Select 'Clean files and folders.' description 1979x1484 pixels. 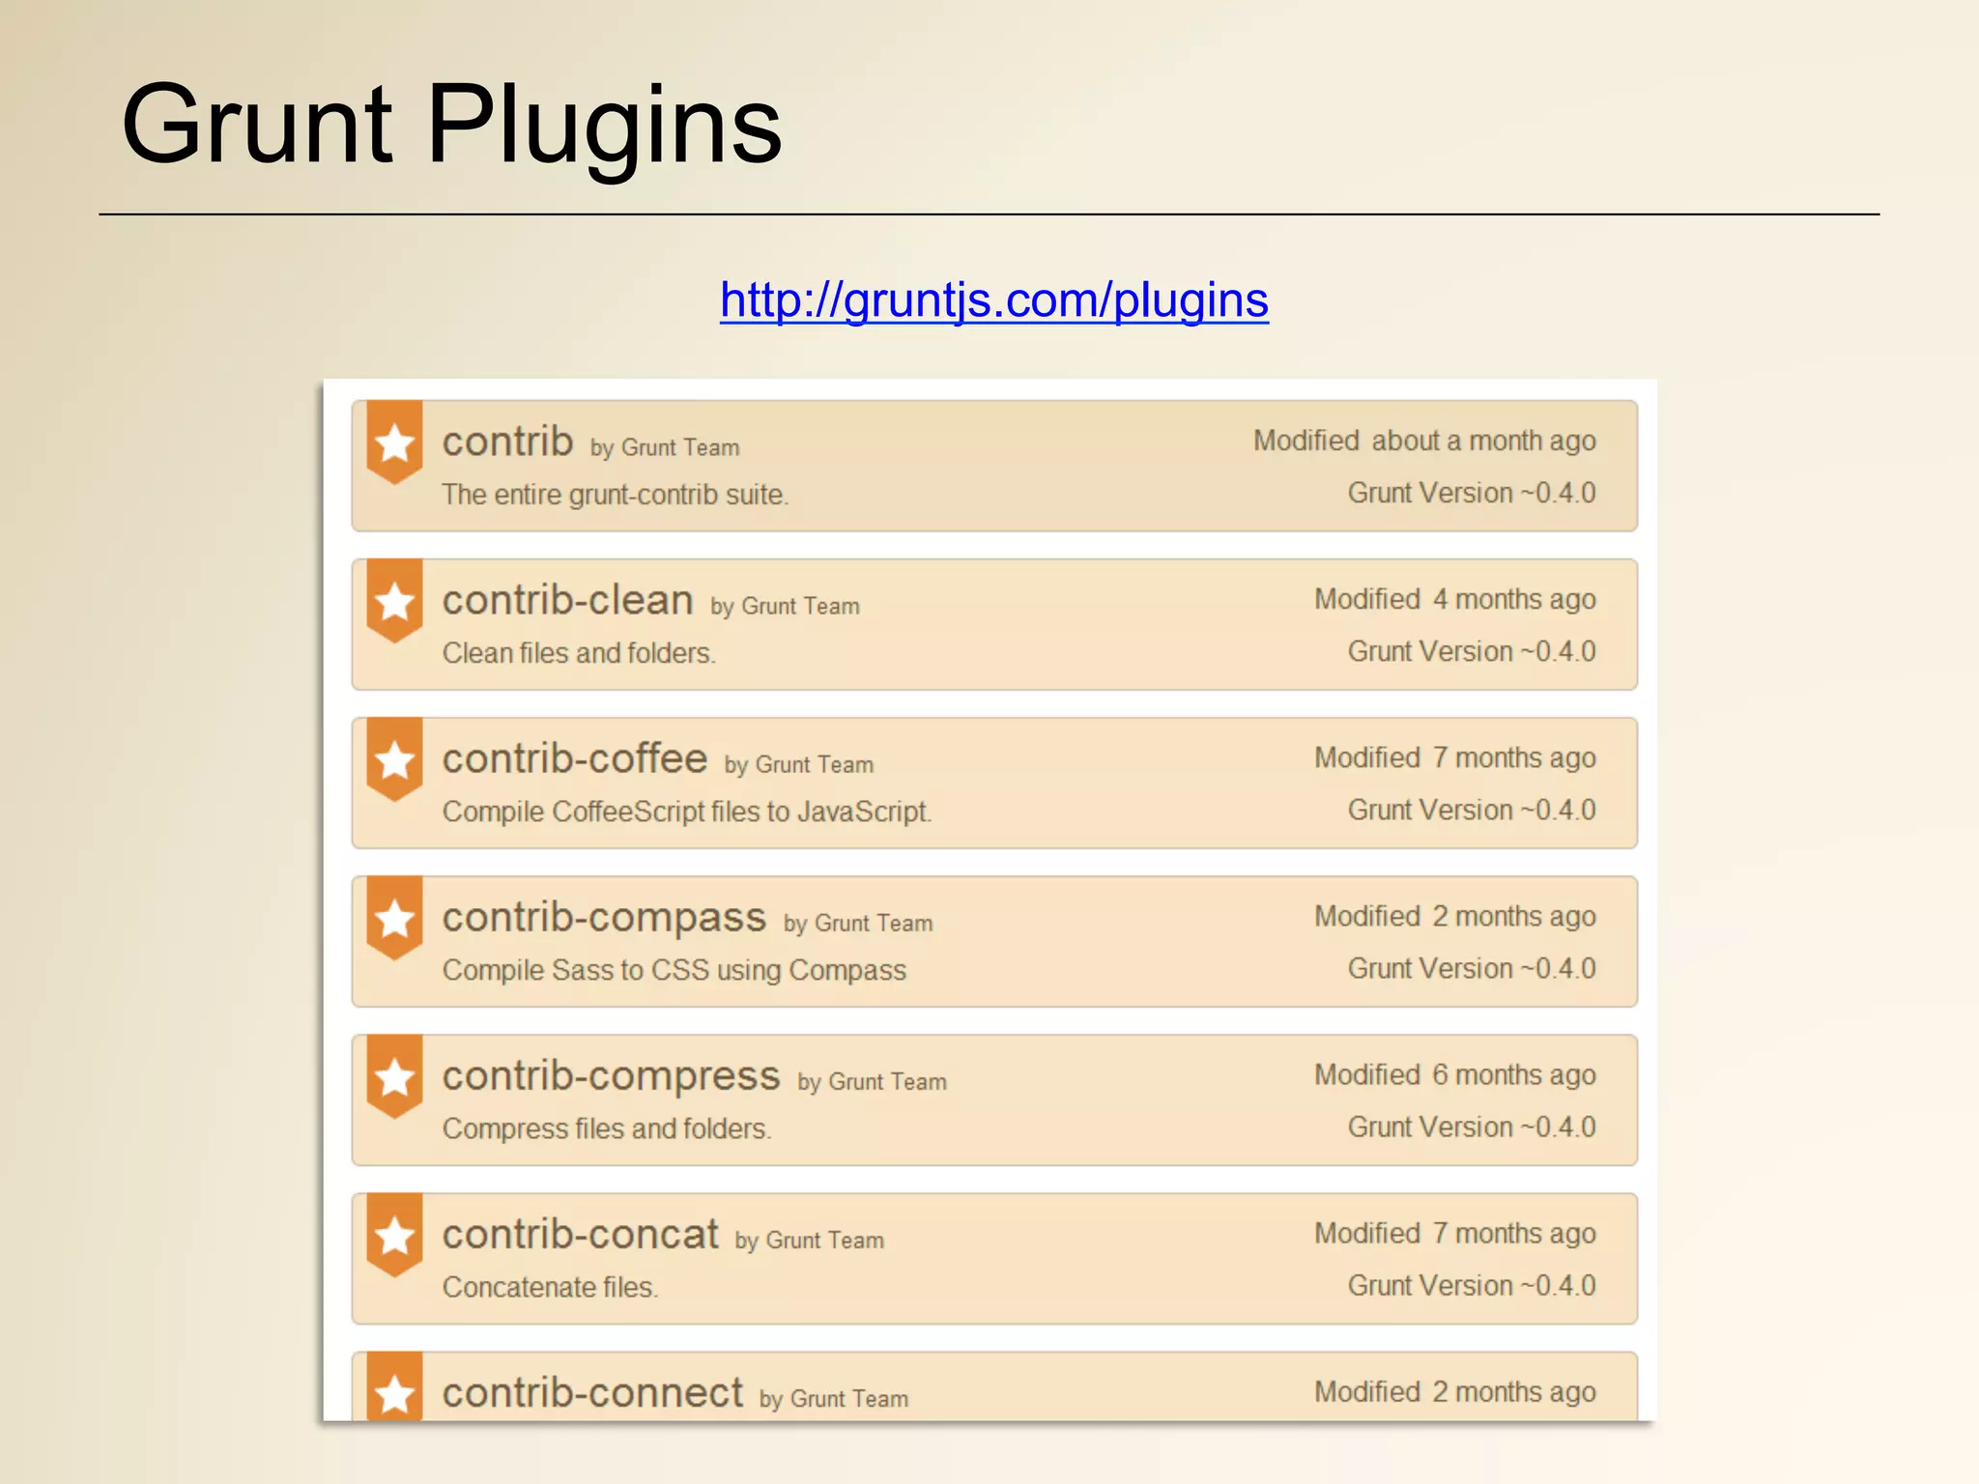[x=579, y=653]
